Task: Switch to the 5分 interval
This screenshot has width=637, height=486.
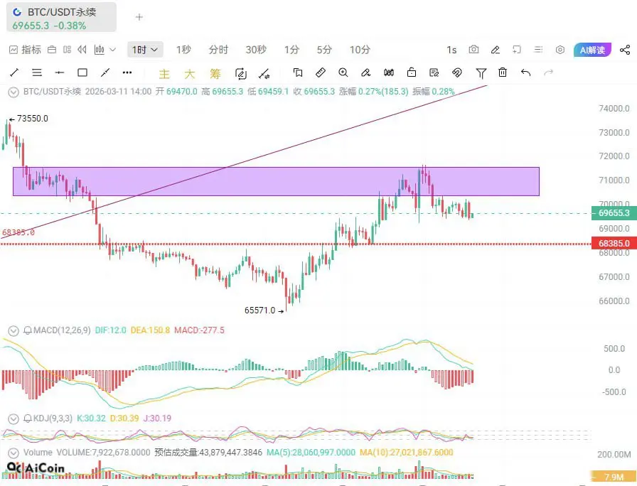Action: (x=324, y=50)
